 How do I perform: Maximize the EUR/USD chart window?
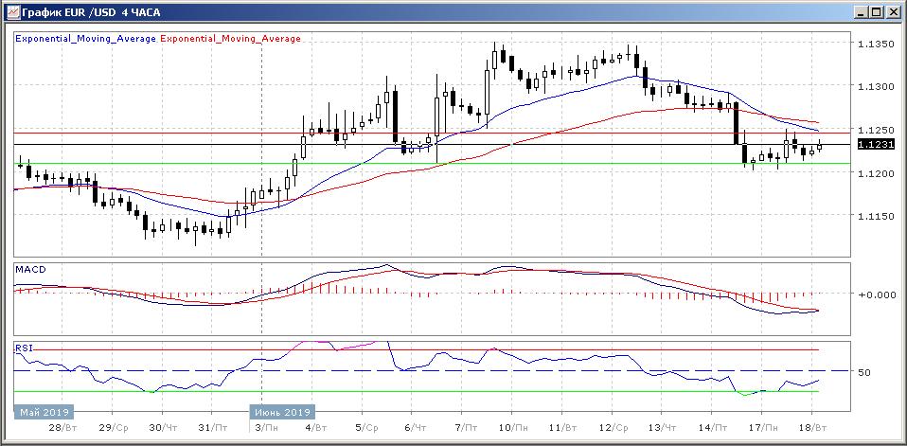(876, 11)
